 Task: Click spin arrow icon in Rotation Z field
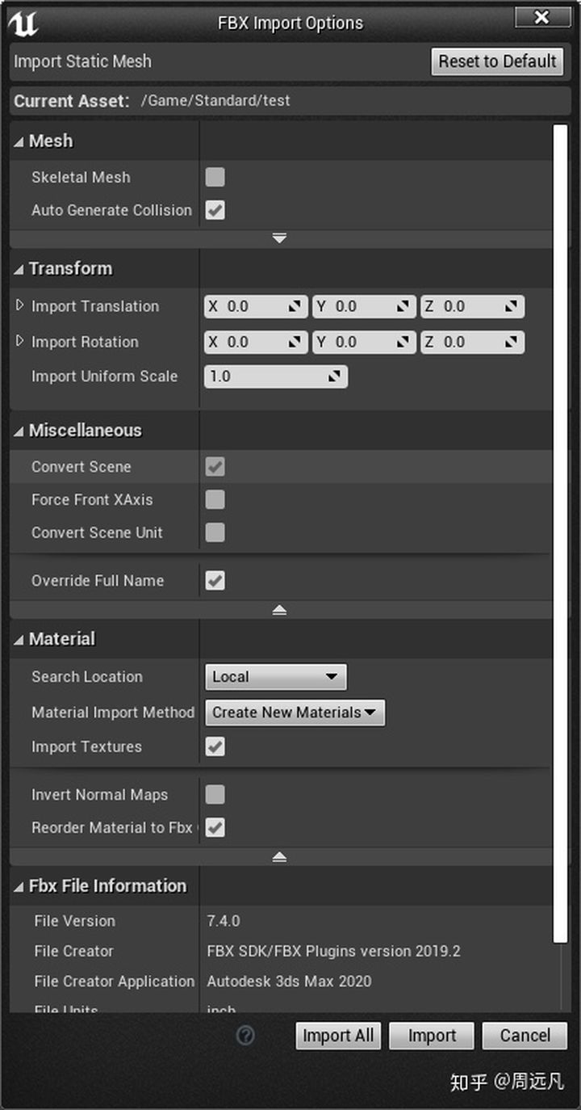pyautogui.click(x=512, y=343)
